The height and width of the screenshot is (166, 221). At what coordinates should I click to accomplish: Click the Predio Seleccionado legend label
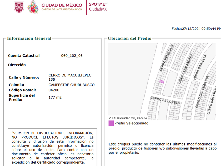(131, 123)
